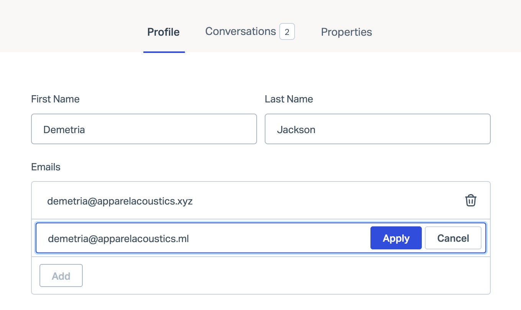Image resolution: width=521 pixels, height=310 pixels.
Task: Cancel the email edit
Action: click(453, 238)
